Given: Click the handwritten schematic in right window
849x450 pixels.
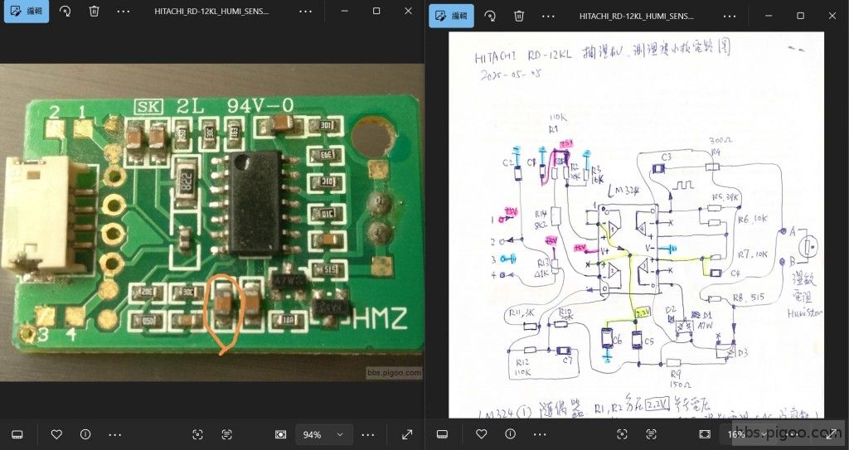Looking at the screenshot, I should click(x=636, y=225).
